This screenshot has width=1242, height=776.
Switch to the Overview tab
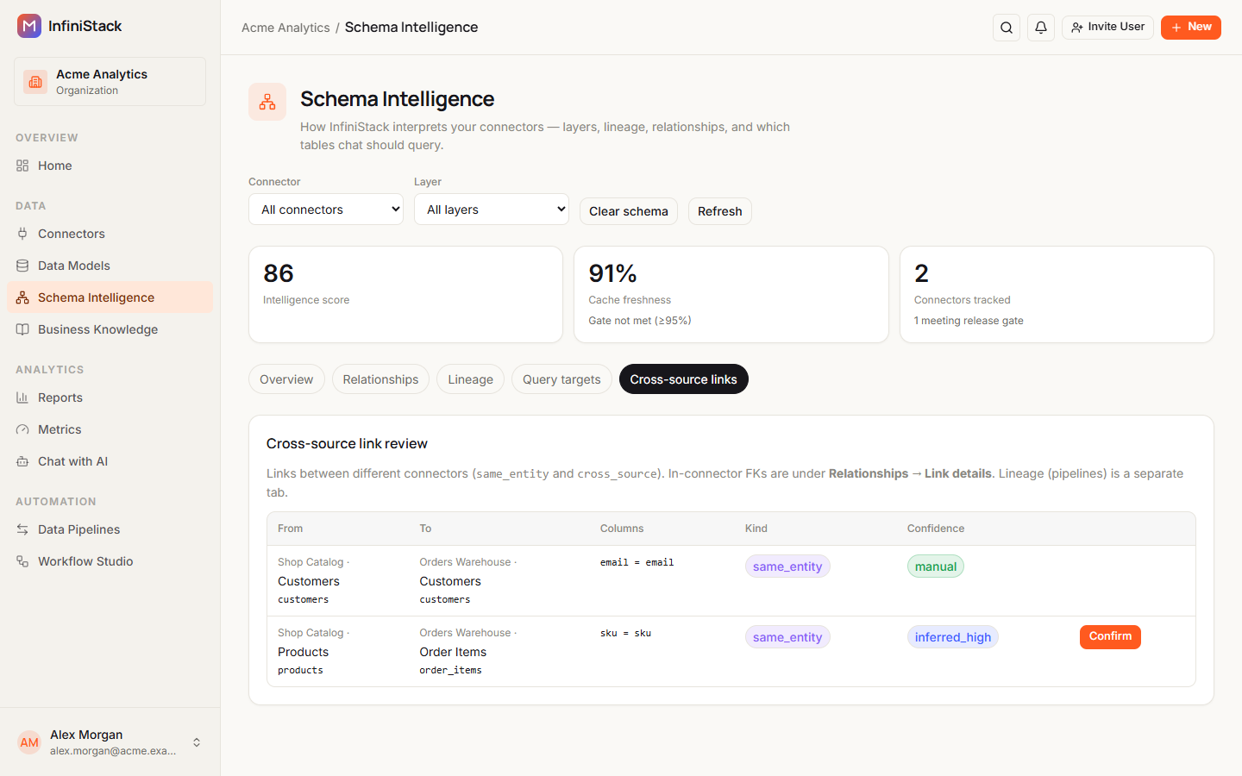pos(286,379)
